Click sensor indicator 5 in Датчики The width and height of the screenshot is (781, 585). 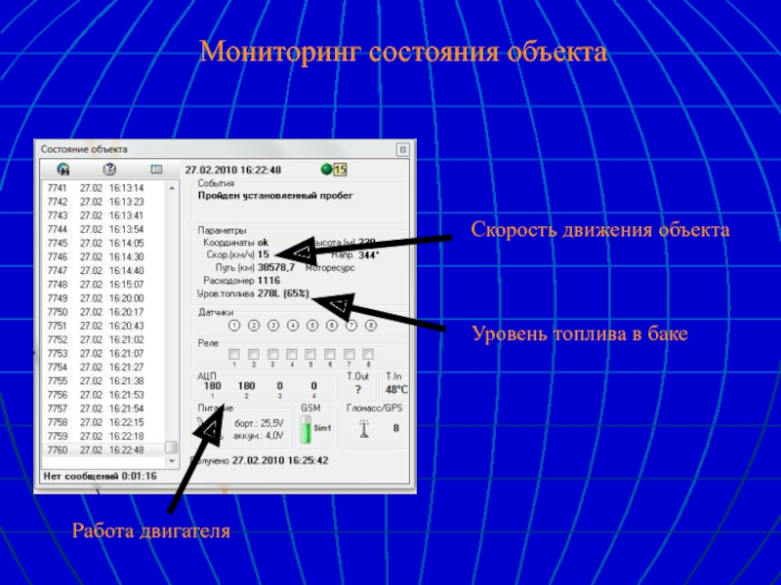[x=311, y=326]
